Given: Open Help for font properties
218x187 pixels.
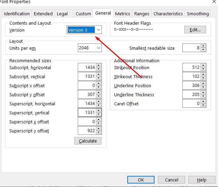Looking at the screenshot, I should click(202, 180).
